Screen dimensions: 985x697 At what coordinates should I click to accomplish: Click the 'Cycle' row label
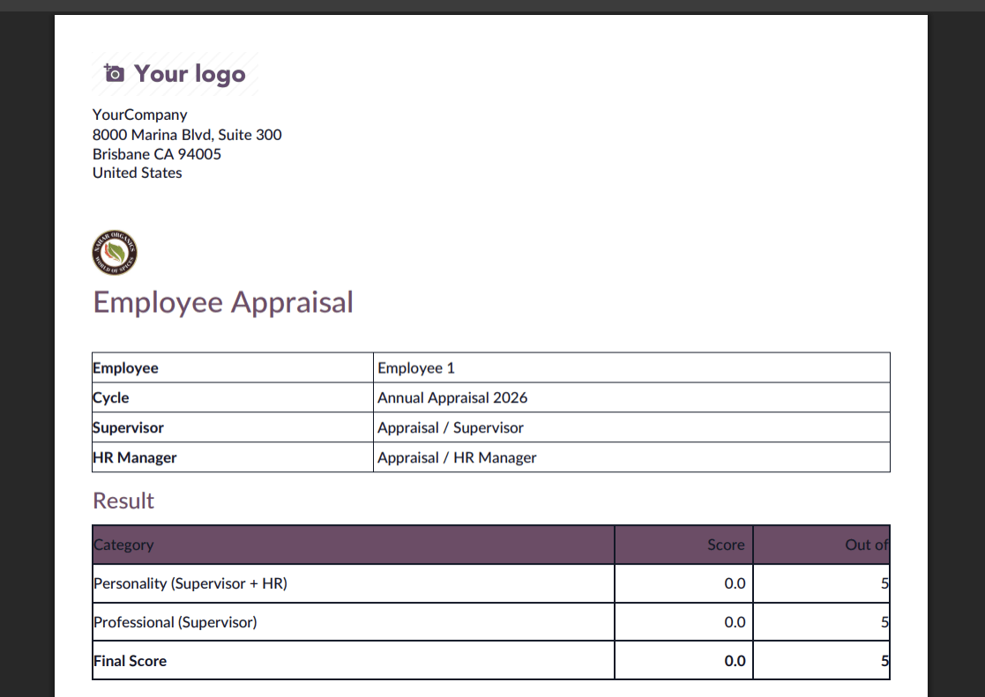pos(110,397)
